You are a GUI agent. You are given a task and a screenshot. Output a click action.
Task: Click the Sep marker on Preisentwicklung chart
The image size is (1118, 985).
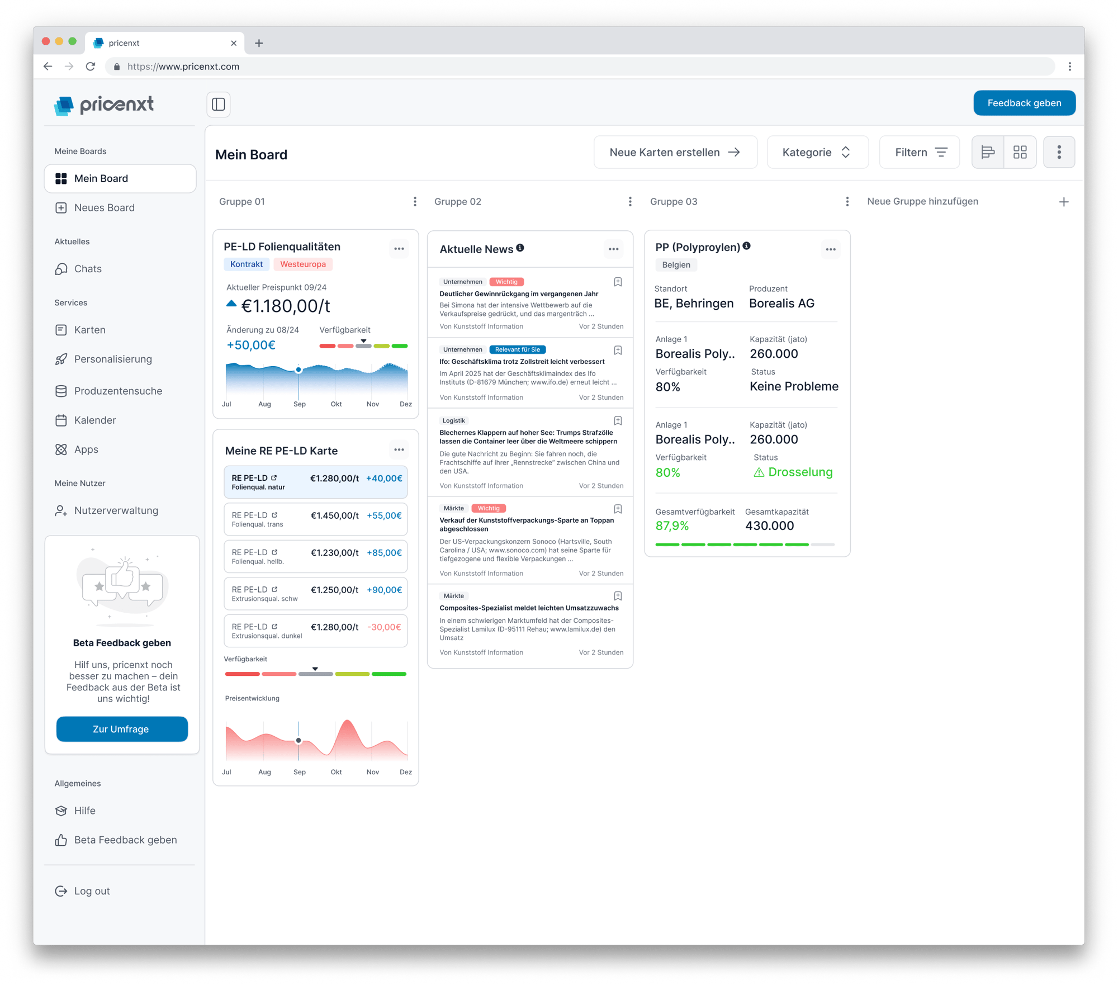299,740
